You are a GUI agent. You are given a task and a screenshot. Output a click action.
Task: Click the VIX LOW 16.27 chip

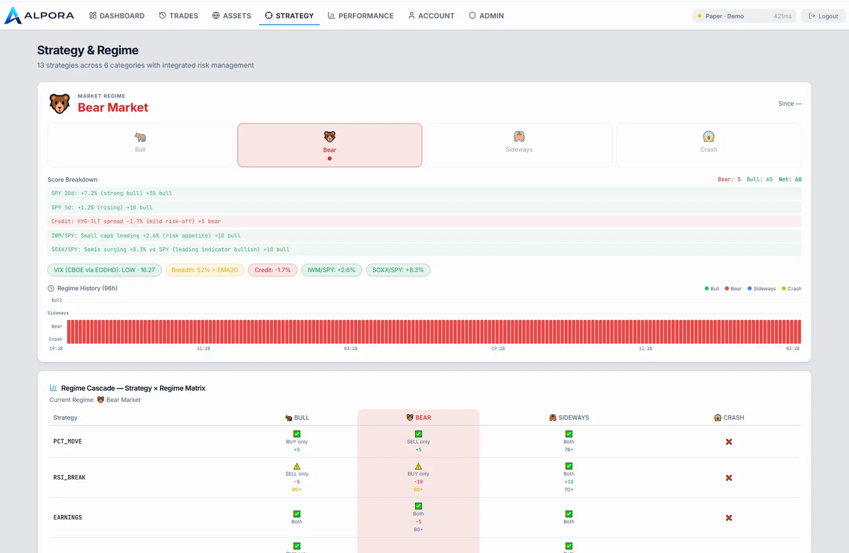105,270
